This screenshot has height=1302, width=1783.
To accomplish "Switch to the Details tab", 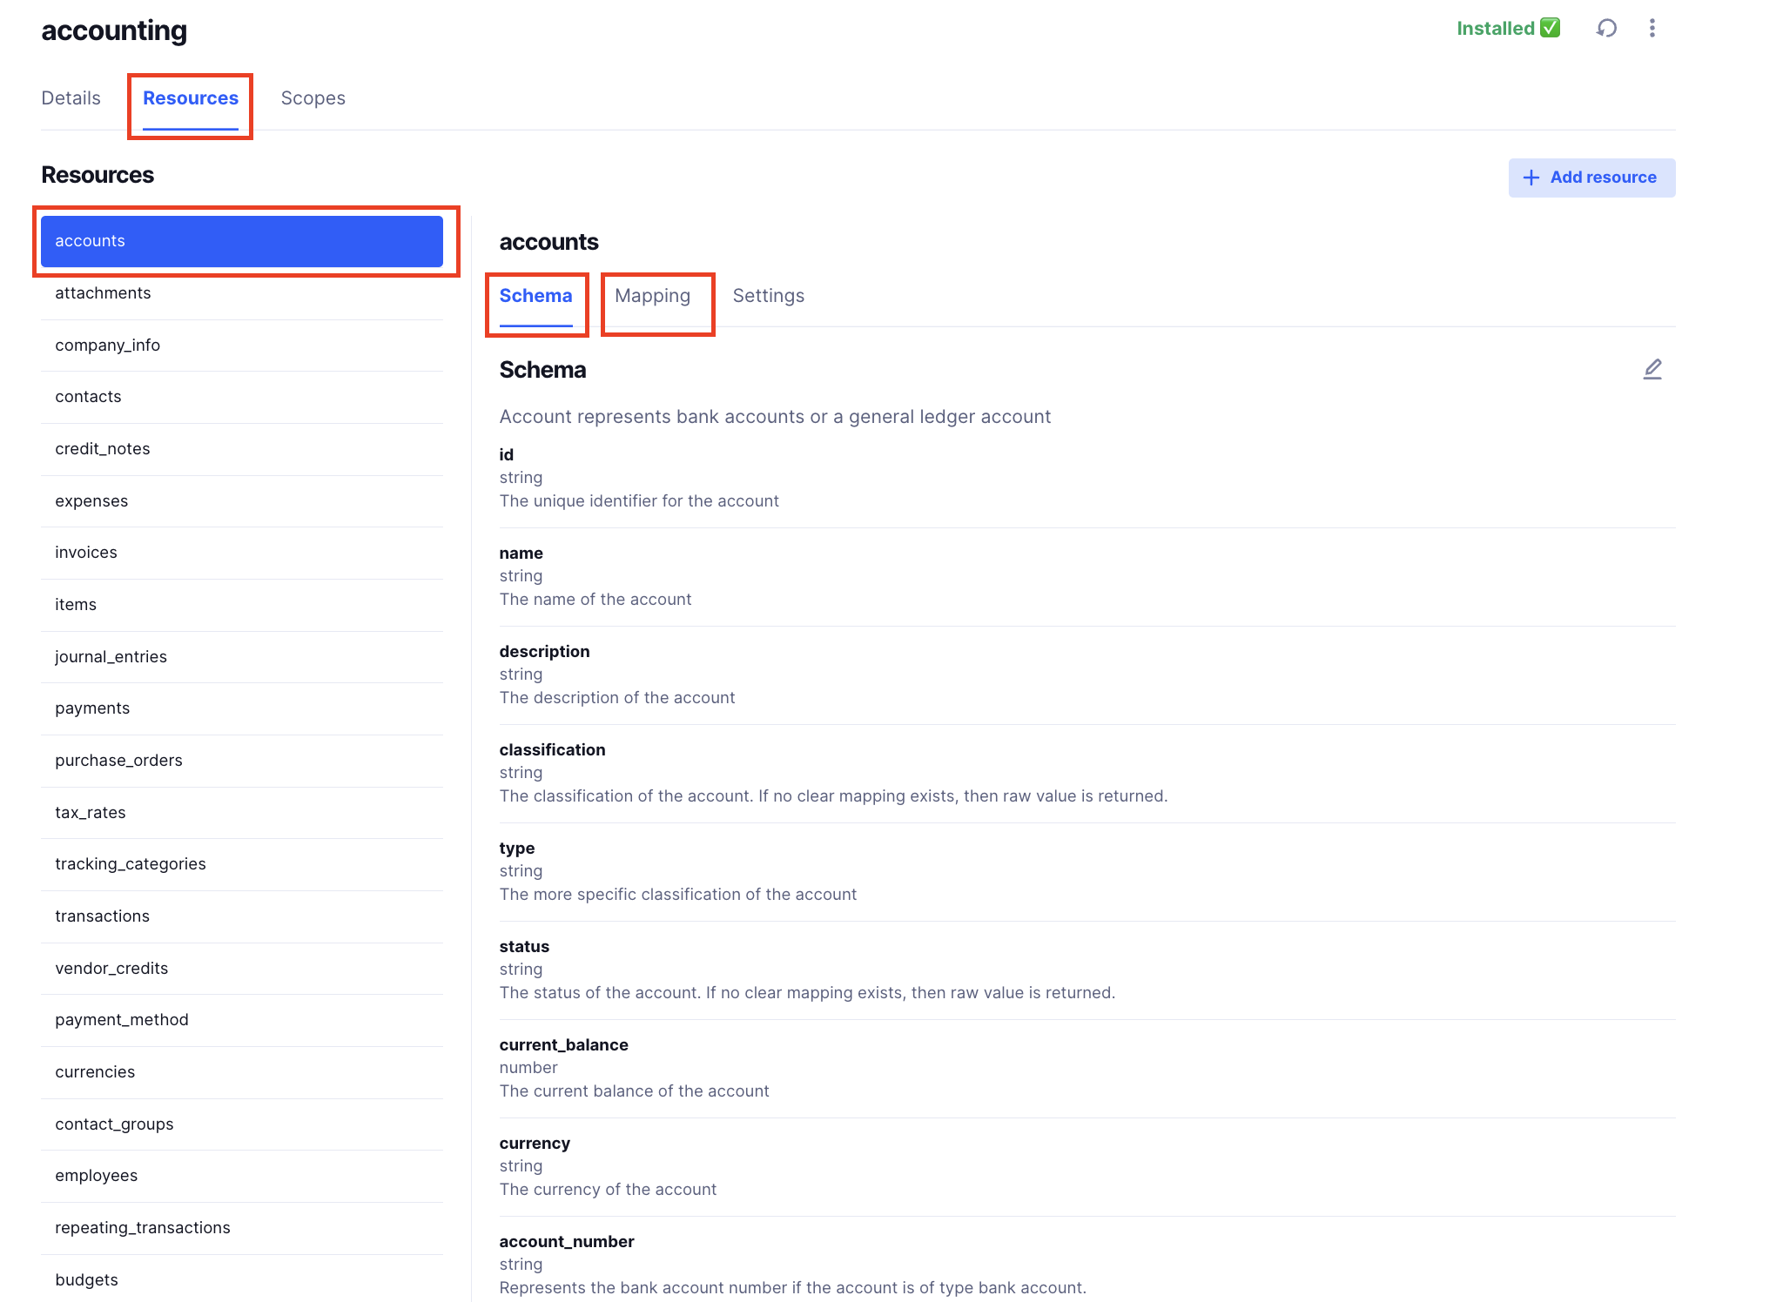I will [x=71, y=97].
